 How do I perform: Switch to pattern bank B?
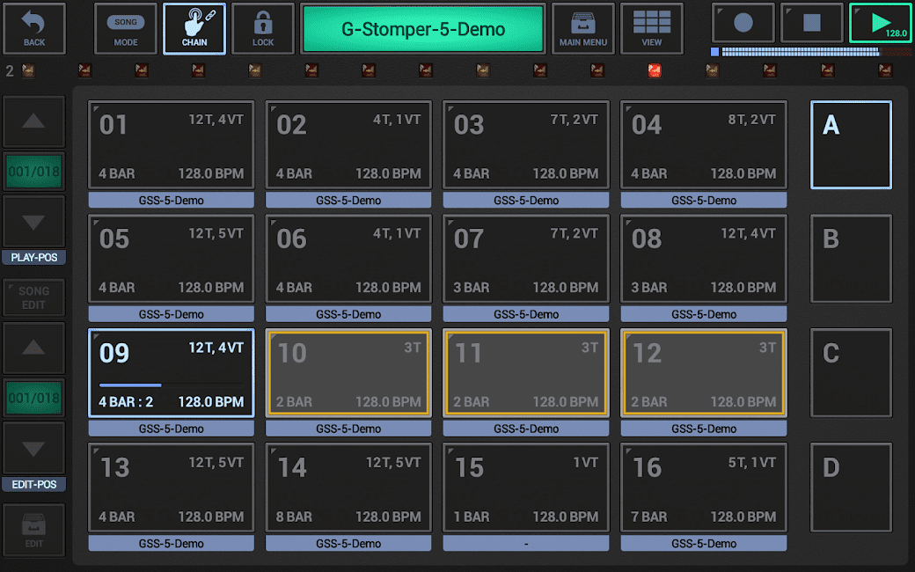(x=851, y=259)
